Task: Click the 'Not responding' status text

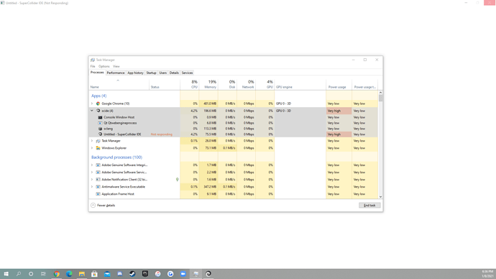Action: [161, 134]
